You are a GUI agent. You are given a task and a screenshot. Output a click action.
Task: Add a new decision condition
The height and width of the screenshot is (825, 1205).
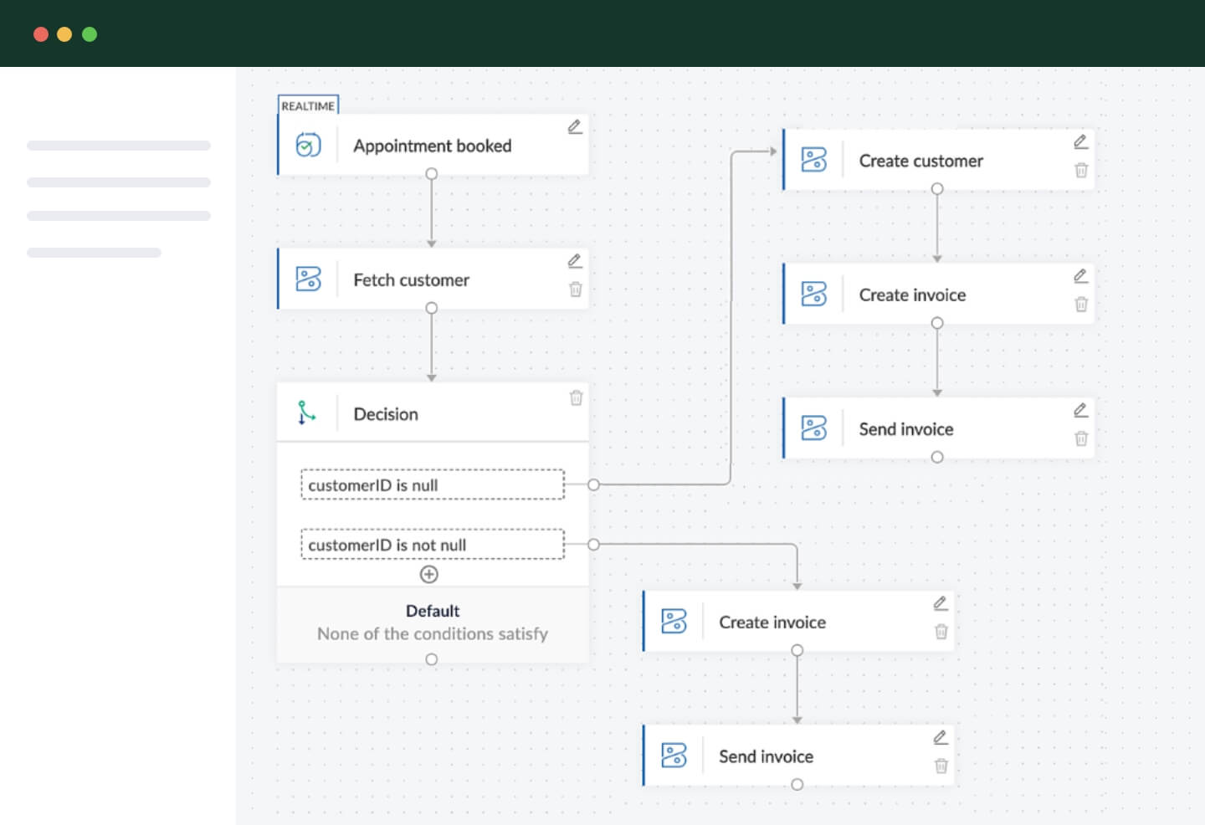point(429,574)
